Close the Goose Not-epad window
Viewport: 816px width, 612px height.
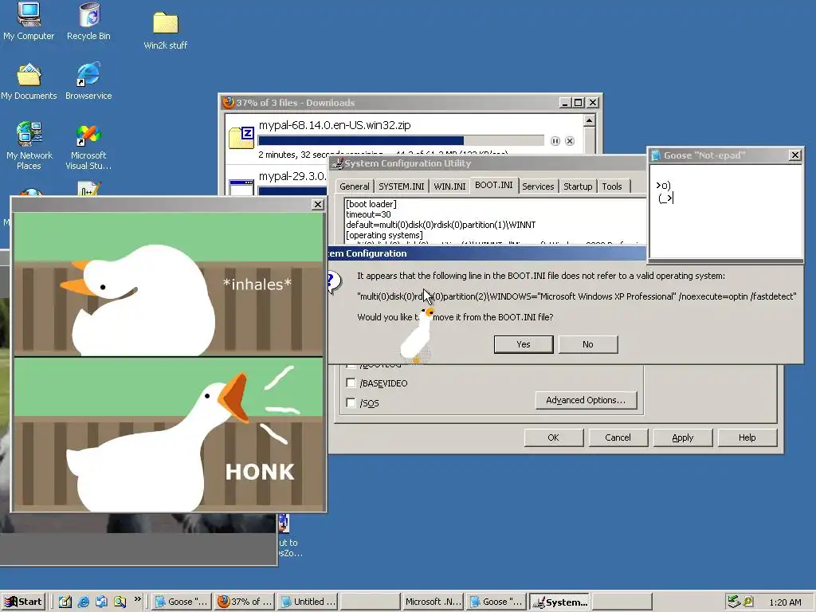[x=794, y=155]
